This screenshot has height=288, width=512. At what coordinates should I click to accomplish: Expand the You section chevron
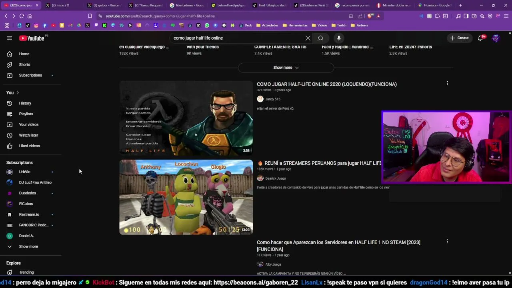tap(18, 93)
